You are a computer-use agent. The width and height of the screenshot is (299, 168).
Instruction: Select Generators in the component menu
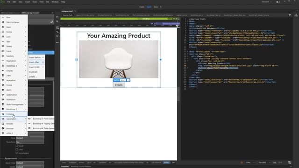14,119
